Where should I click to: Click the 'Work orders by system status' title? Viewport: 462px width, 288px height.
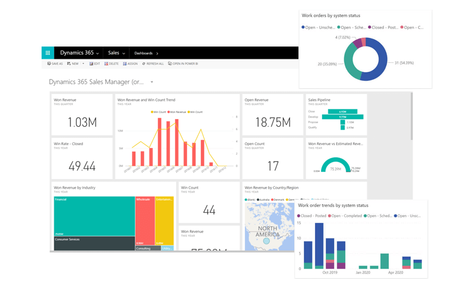pyautogui.click(x=331, y=16)
